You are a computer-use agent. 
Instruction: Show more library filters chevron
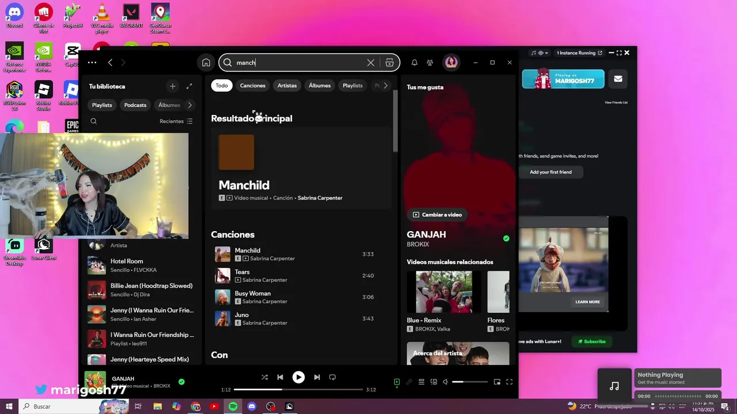[x=190, y=105]
